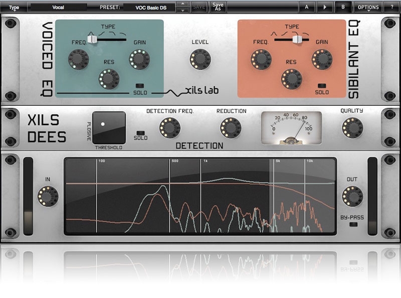Click the Sibilant EQ FREQ knob
Screen dimensions: 401x298
point(261,60)
